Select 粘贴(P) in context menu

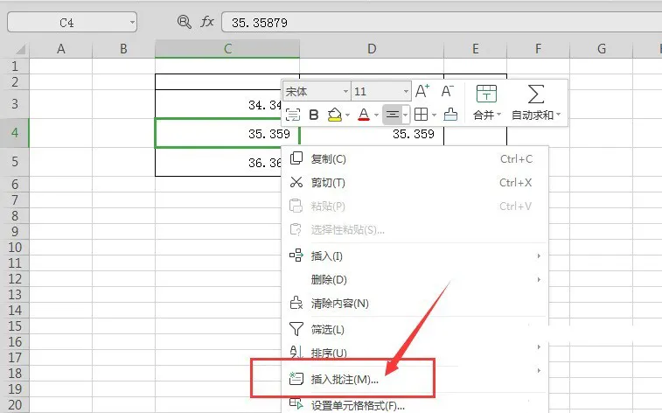click(x=415, y=206)
